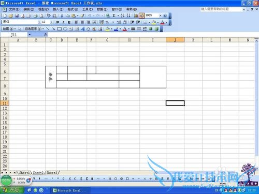Open the AutoShapes menu
The width and height of the screenshot is (259, 194).
(x=34, y=29)
